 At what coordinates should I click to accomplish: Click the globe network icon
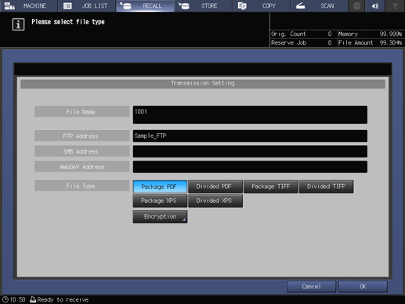click(x=357, y=5)
